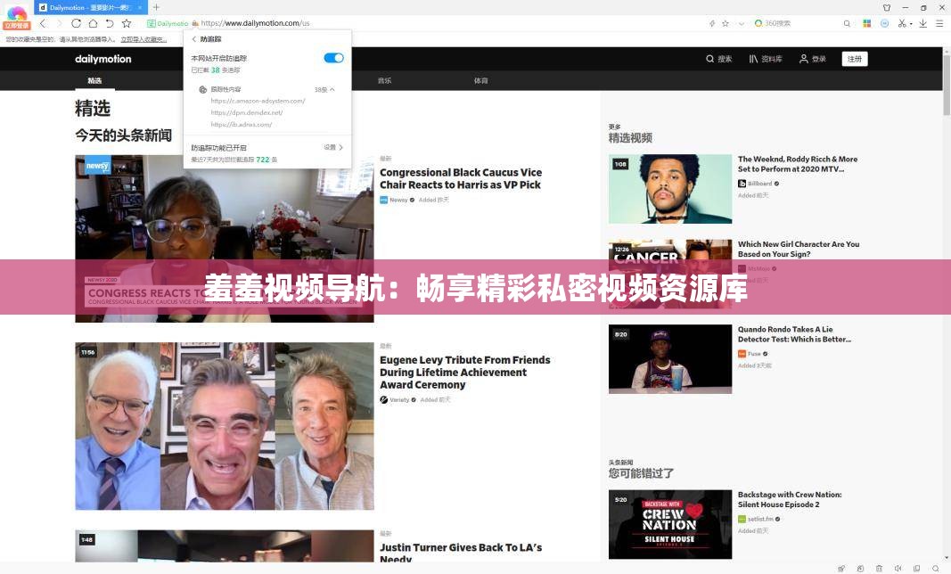Select the screenshot scissors tool
This screenshot has height=574, width=951.
[x=902, y=23]
